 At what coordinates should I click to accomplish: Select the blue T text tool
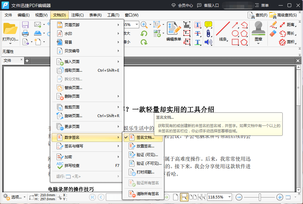point(197,25)
